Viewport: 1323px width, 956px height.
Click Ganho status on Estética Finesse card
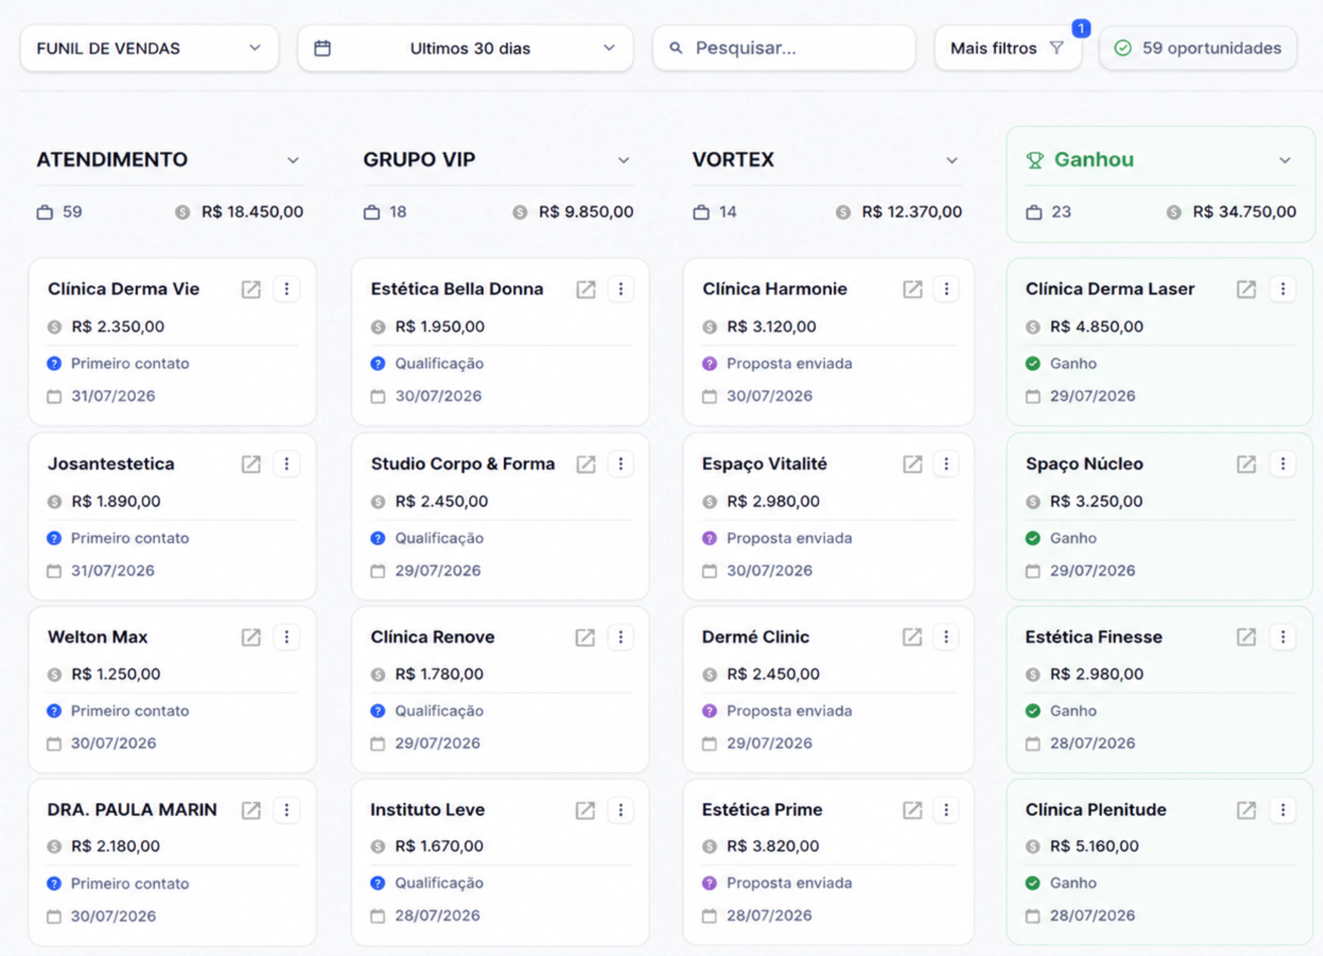(x=1073, y=711)
